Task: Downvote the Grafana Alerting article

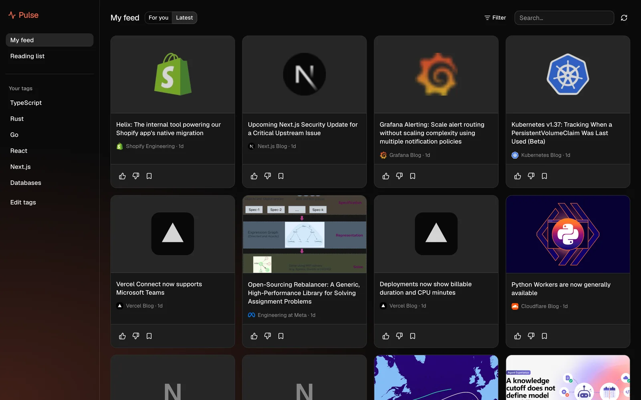Action: (x=399, y=176)
